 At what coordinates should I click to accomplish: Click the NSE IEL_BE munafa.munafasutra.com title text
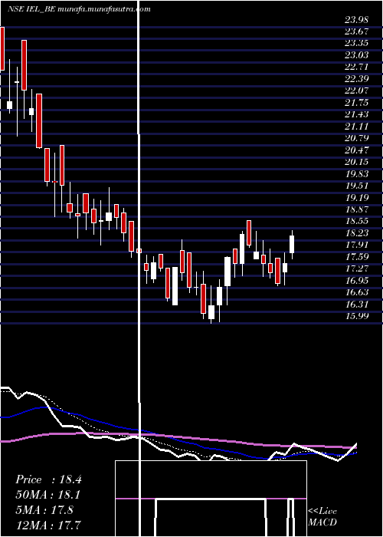(x=79, y=9)
